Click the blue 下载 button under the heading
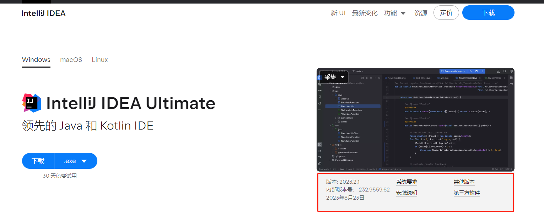The height and width of the screenshot is (223, 544). point(38,161)
